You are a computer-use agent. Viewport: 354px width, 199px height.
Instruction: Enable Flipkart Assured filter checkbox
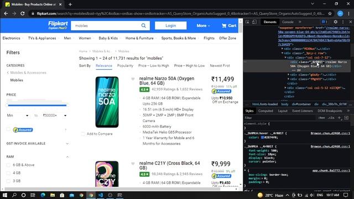8,129
